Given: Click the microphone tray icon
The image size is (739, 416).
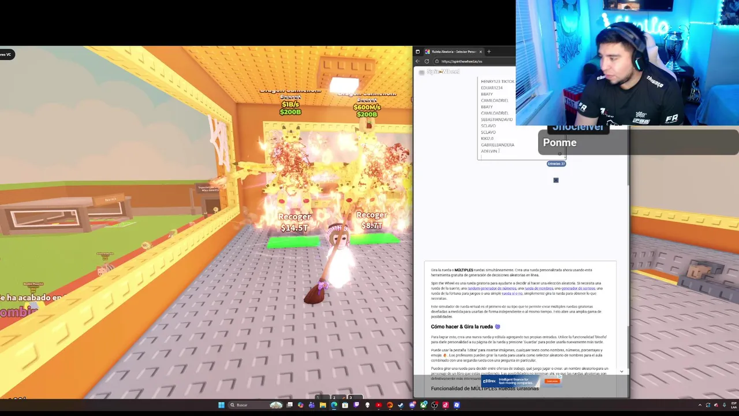Looking at the screenshot, I should click(x=725, y=405).
